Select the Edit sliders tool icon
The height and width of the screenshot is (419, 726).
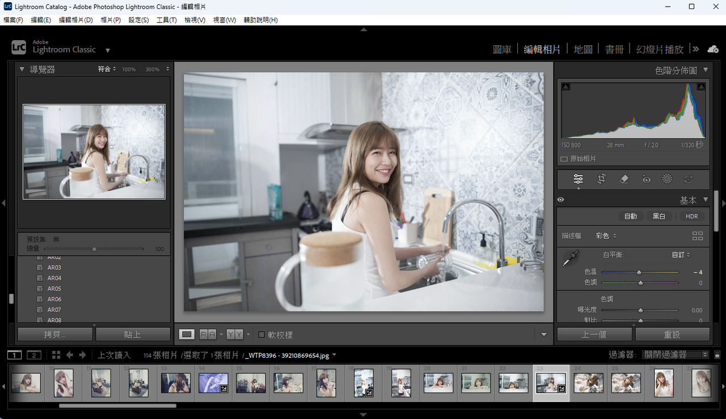(578, 179)
